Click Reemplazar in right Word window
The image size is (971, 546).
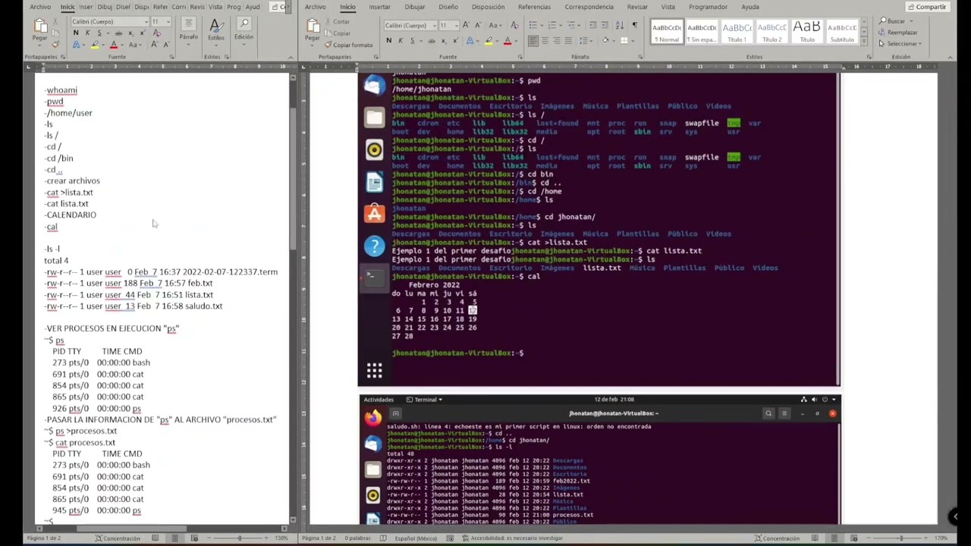(x=898, y=33)
